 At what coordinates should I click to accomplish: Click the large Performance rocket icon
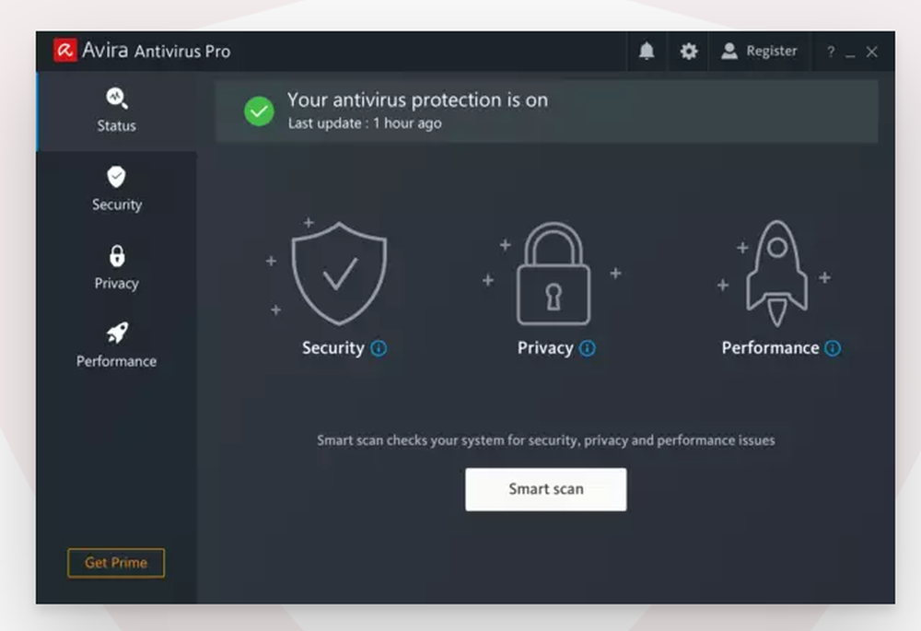point(776,273)
